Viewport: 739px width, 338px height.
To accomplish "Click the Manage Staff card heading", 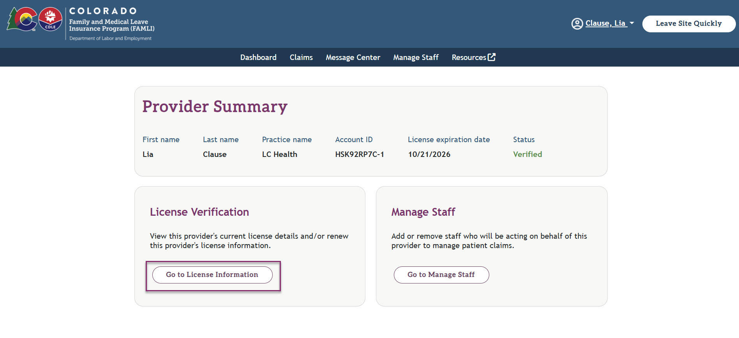I will [423, 212].
